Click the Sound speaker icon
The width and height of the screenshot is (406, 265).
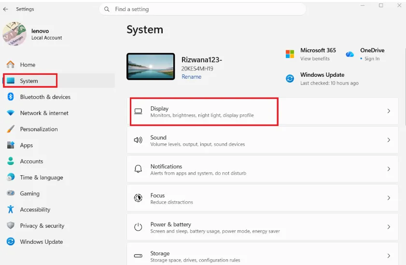point(138,140)
